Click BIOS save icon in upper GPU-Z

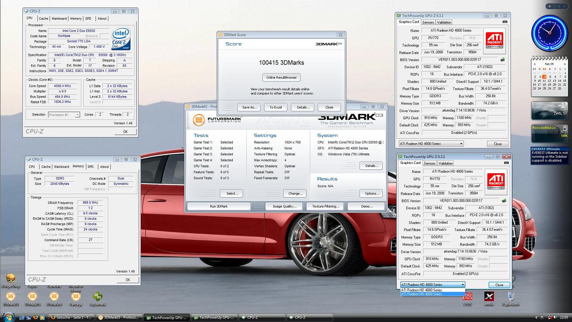[x=502, y=60]
